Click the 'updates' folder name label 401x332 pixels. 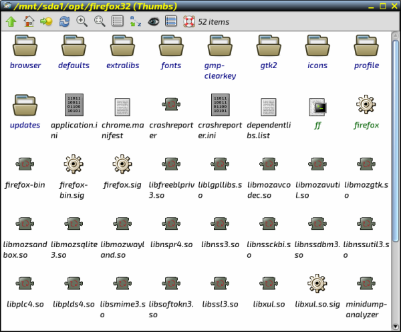tap(25, 125)
